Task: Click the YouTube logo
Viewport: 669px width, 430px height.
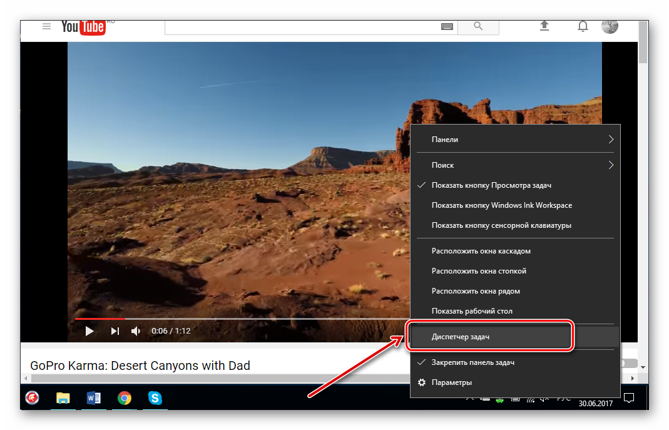Action: click(x=83, y=27)
